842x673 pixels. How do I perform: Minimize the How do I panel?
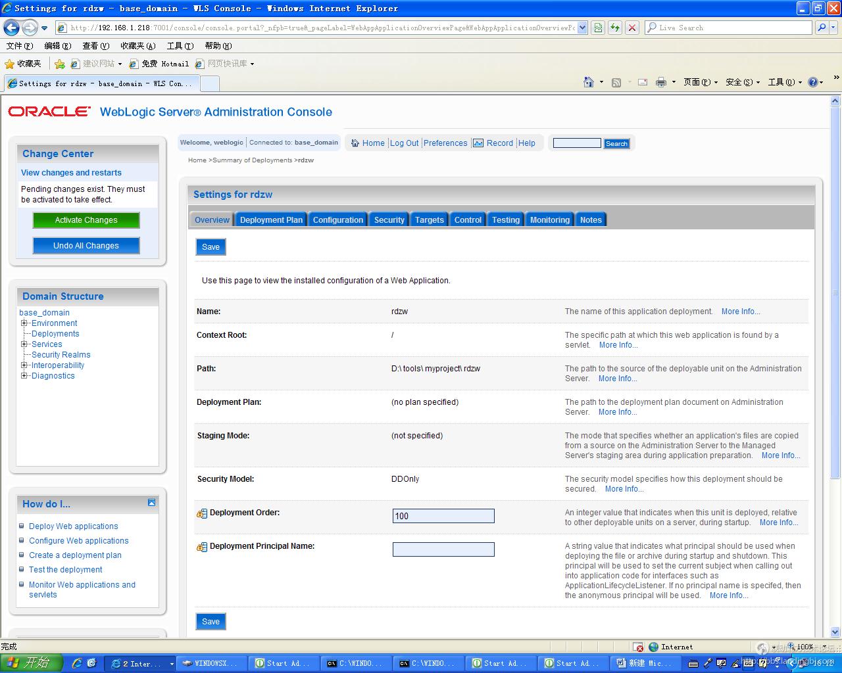coord(151,503)
